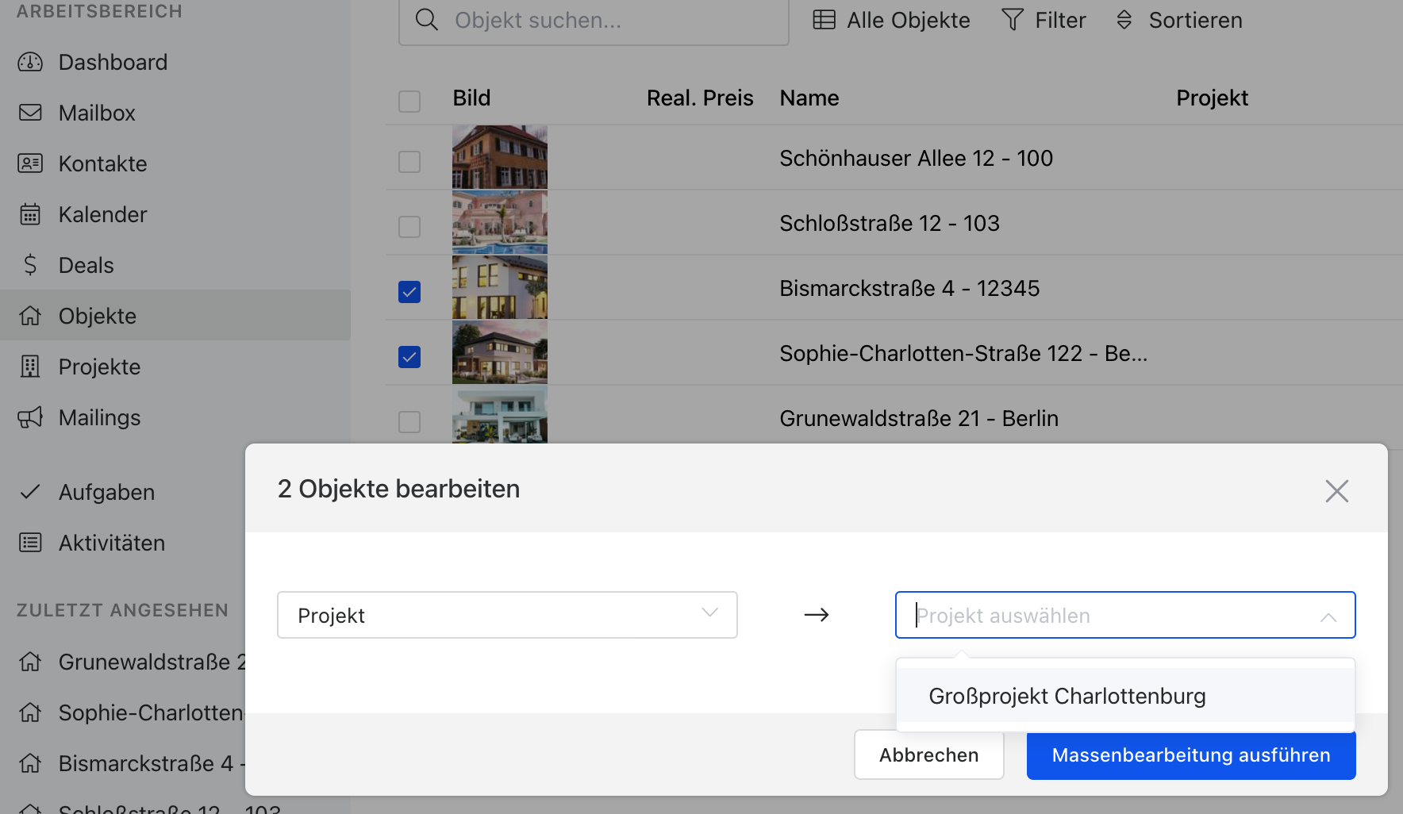This screenshot has height=814, width=1403.
Task: Click the Projekte building icon
Action: tap(30, 367)
